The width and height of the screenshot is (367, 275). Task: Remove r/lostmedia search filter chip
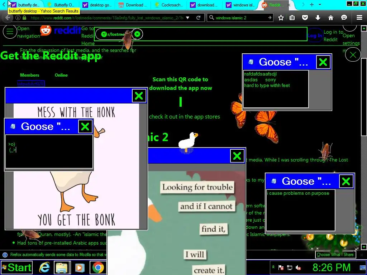click(x=137, y=34)
